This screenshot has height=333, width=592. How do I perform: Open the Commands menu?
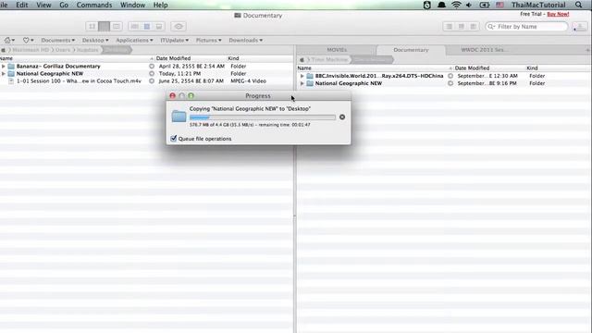(94, 5)
